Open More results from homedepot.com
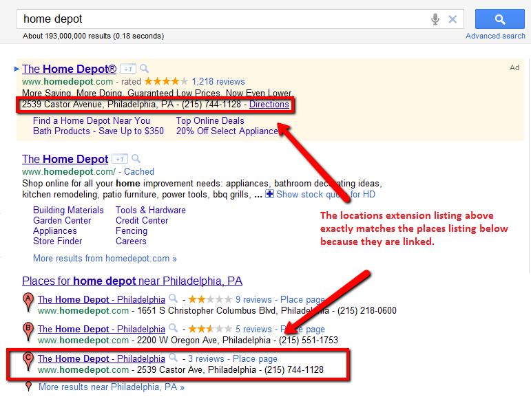This screenshot has width=531, height=399. (105, 259)
